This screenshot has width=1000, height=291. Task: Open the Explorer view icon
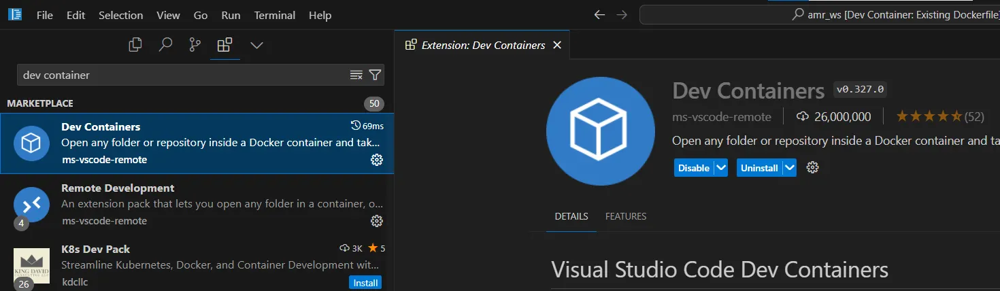135,46
